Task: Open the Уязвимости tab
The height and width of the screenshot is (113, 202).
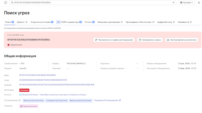Action: tap(185, 22)
